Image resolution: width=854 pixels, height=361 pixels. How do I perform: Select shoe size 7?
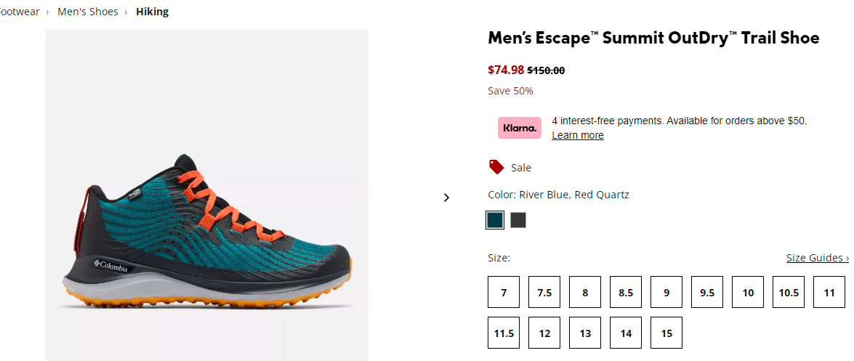[x=504, y=293]
